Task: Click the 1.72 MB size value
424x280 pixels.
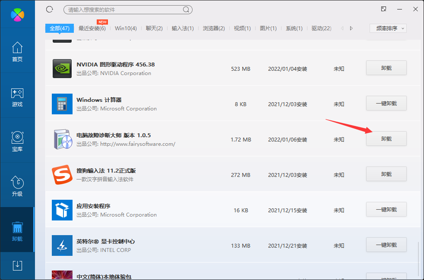Action: click(240, 140)
